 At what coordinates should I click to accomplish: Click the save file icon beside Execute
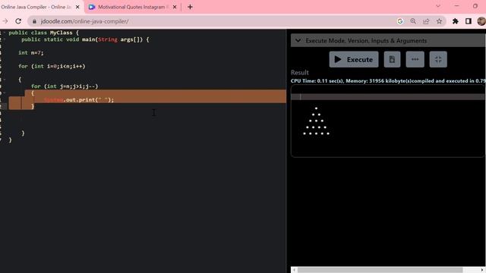click(392, 59)
